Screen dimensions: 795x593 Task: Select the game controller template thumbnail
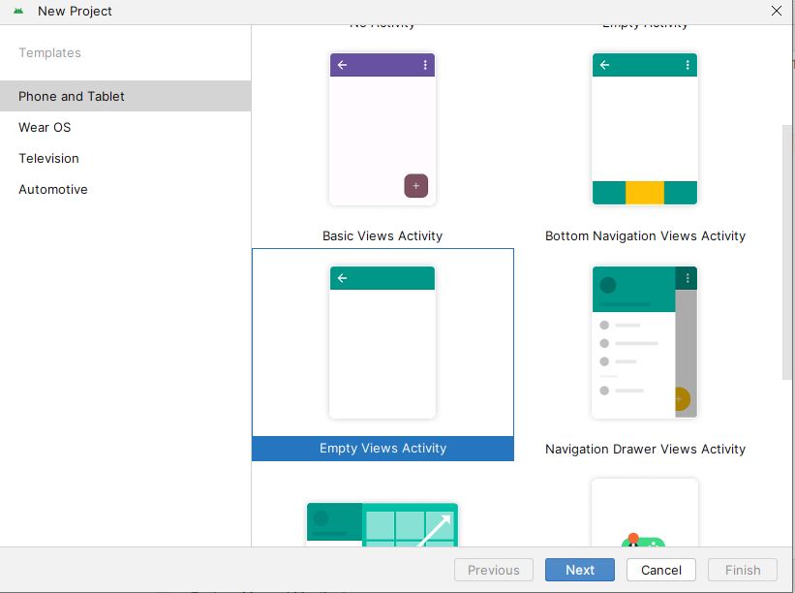click(x=644, y=513)
